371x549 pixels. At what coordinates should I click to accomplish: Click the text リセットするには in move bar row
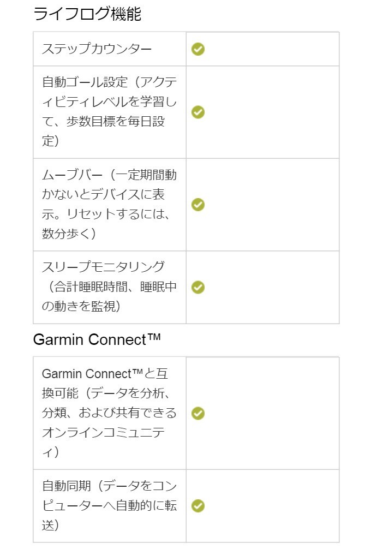[x=113, y=214]
